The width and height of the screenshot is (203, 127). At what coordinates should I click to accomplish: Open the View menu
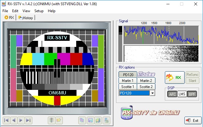point(26,11)
